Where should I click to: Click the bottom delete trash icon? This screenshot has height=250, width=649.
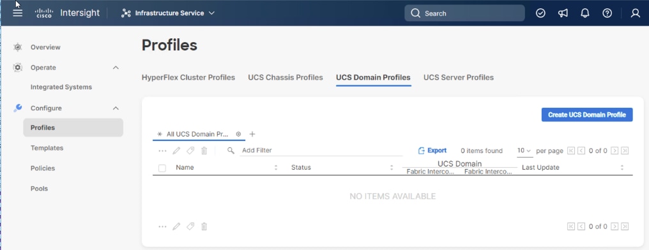click(x=204, y=226)
